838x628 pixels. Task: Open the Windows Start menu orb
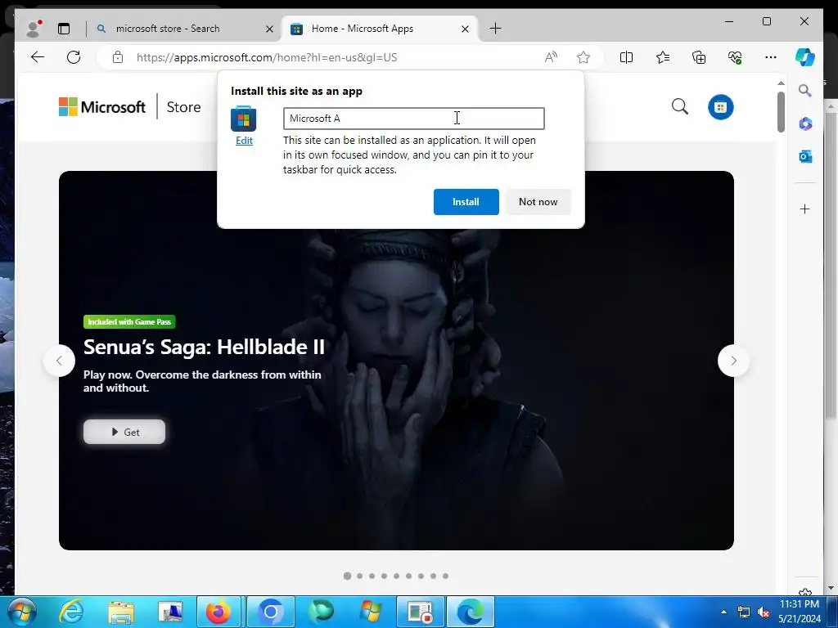(x=22, y=612)
